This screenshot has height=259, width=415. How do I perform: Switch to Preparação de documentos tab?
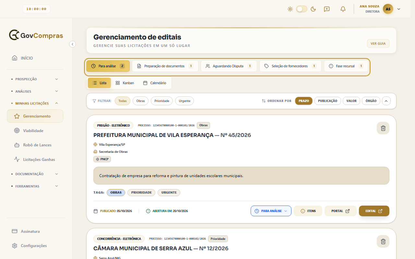tap(165, 66)
